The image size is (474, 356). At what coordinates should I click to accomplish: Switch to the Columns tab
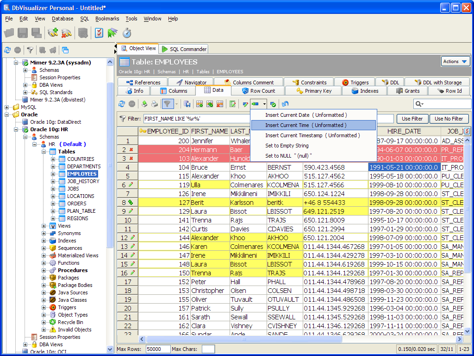click(174, 90)
